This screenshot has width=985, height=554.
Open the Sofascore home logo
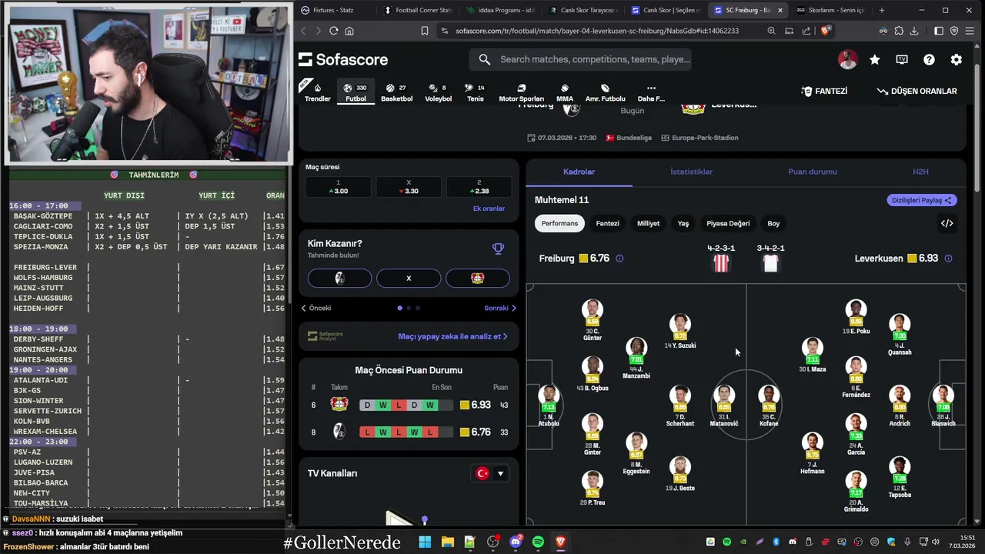343,59
